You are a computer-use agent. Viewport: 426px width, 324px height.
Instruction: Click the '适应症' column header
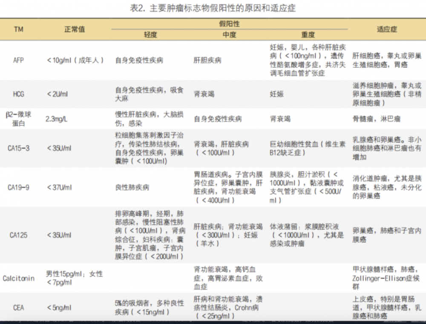click(387, 29)
